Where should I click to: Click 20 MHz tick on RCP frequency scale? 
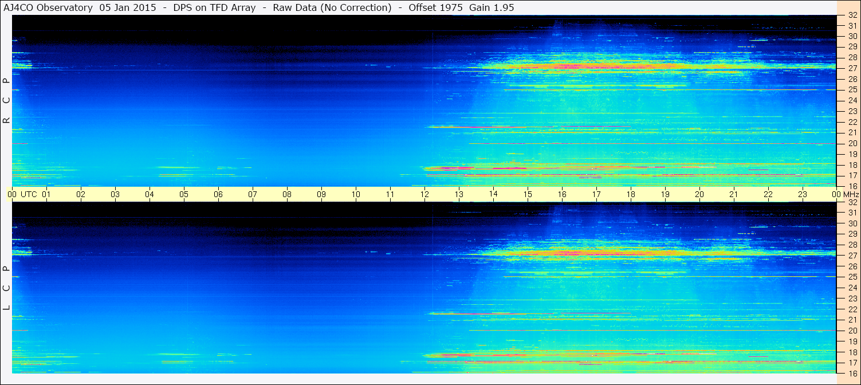point(852,143)
